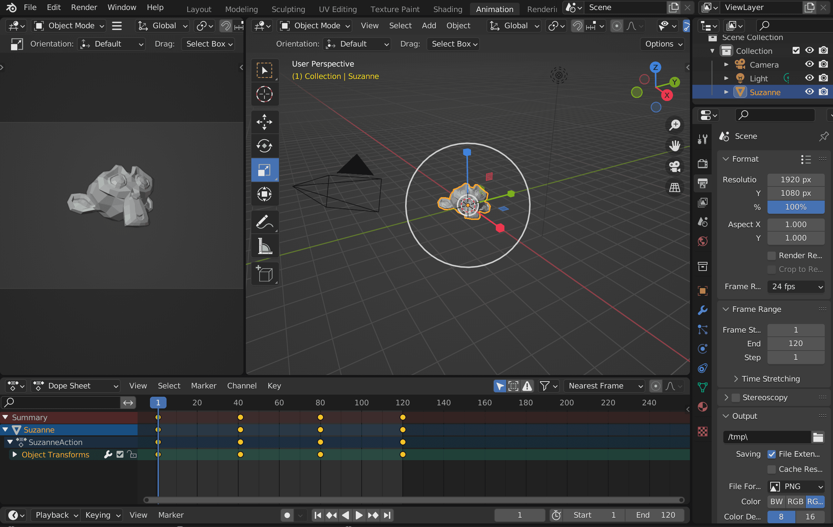833x527 pixels.
Task: Open PNG file format dropdown
Action: [796, 487]
